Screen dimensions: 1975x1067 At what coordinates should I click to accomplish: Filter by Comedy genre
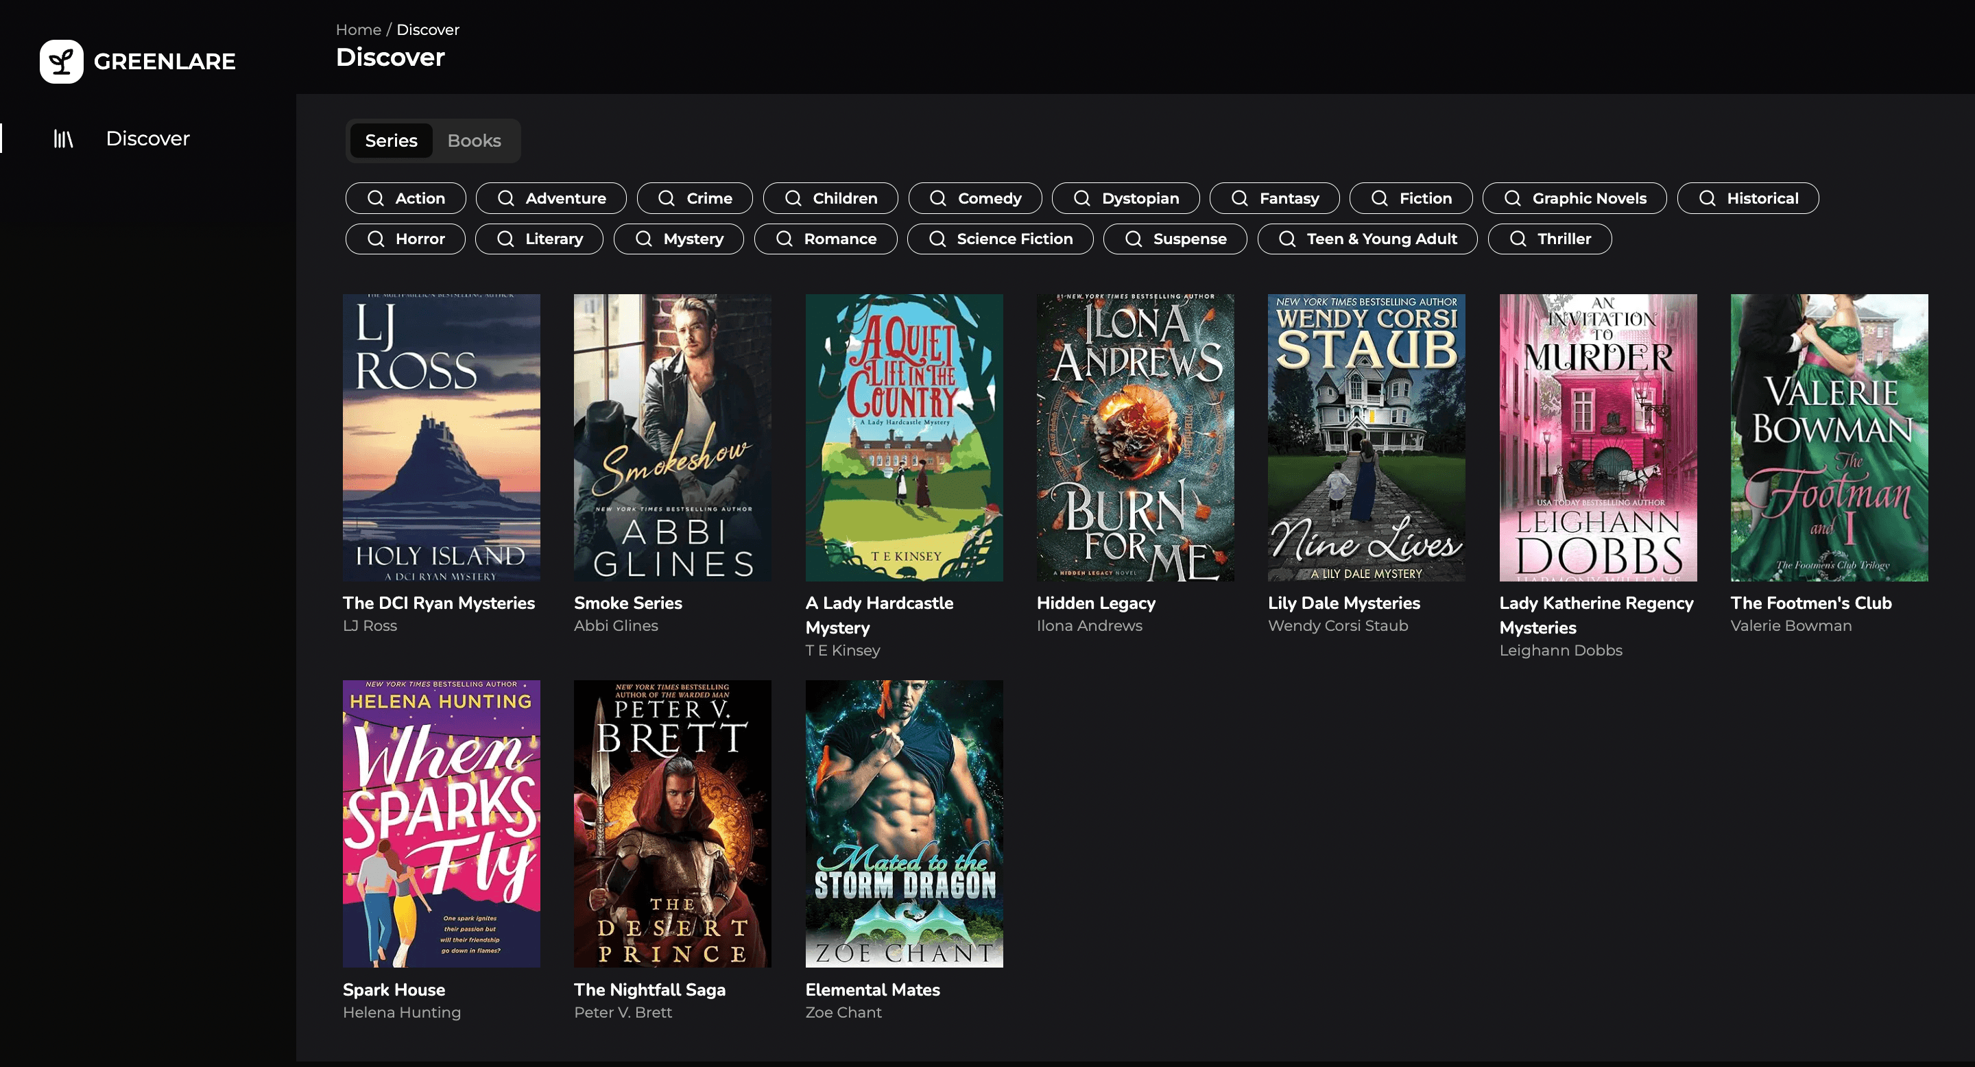pyautogui.click(x=975, y=199)
